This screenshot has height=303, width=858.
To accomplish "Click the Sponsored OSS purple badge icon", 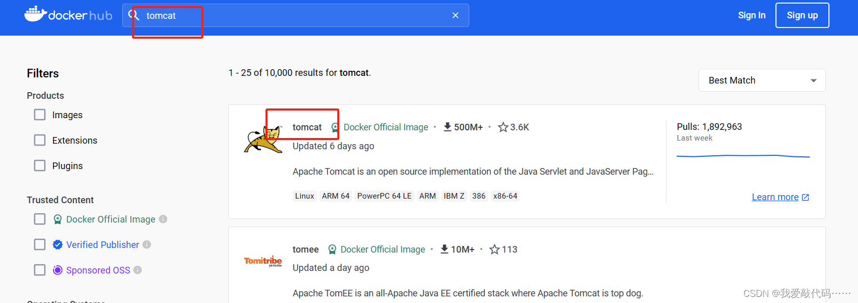I will tap(58, 270).
